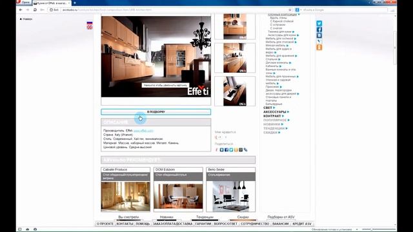Open ЗАКАЗ/ОПЛАТА/ДОСТАВКА in footer menu
The height and width of the screenshot is (232, 413).
tap(172, 224)
